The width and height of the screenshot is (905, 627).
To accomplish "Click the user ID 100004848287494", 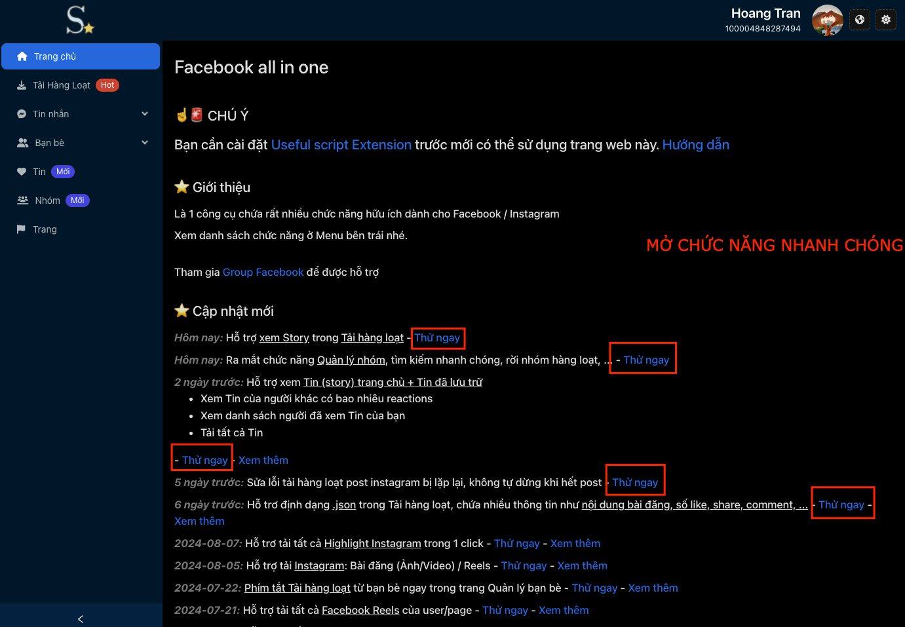I will coord(763,29).
